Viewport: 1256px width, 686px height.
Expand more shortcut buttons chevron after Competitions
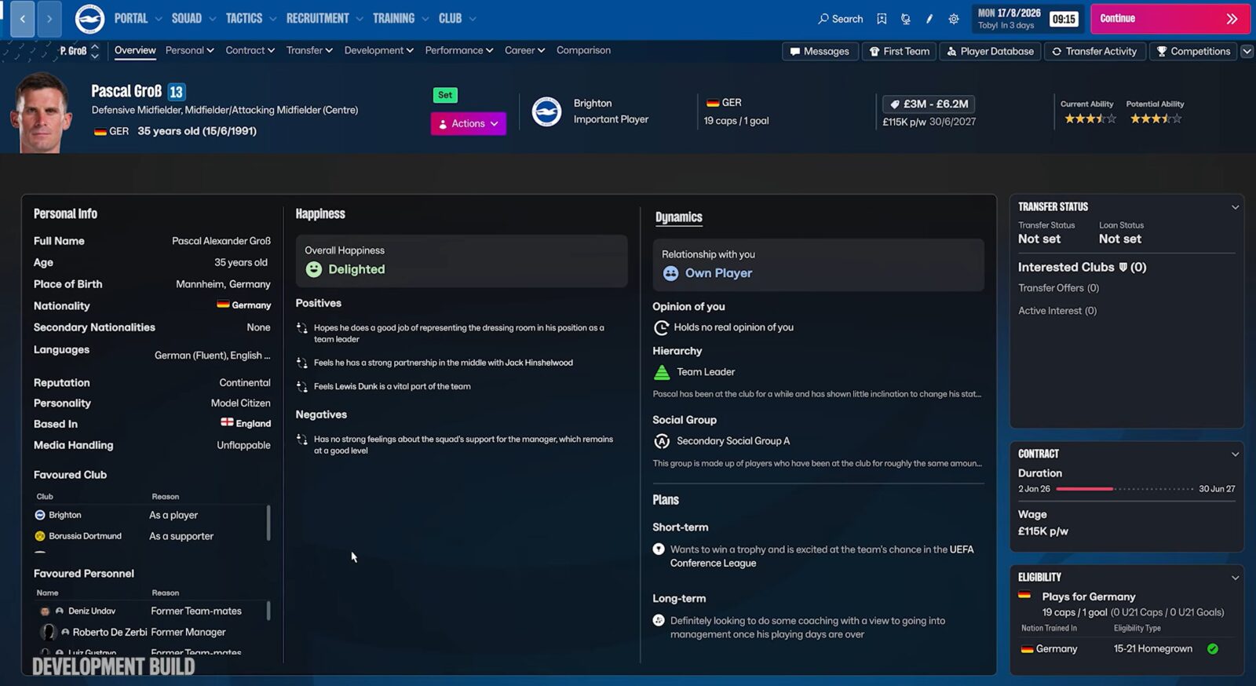pos(1247,51)
